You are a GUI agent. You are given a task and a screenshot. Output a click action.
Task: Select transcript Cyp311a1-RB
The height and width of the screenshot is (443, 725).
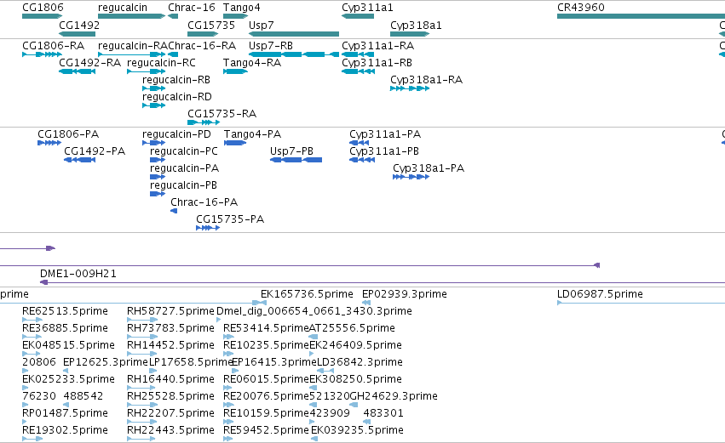377,63
